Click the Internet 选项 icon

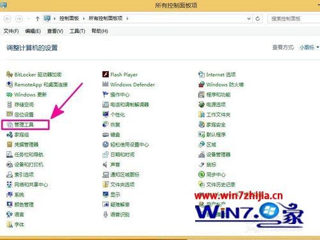202,74
